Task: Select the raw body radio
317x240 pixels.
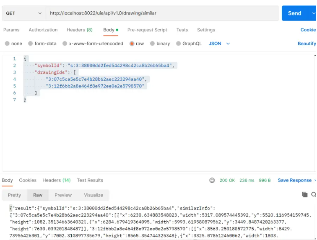Action: click(132, 43)
